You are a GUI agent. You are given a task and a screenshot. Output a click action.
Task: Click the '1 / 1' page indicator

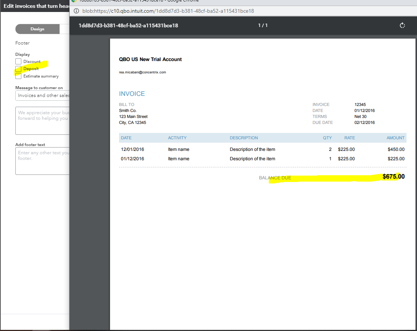262,25
